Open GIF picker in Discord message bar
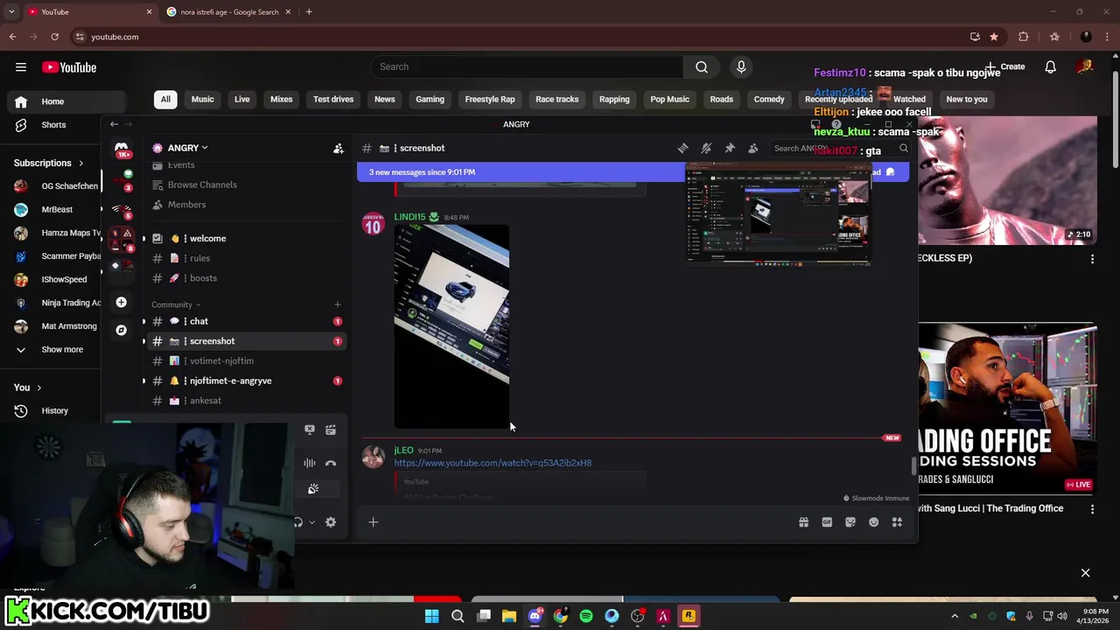This screenshot has width=1120, height=630. [827, 522]
